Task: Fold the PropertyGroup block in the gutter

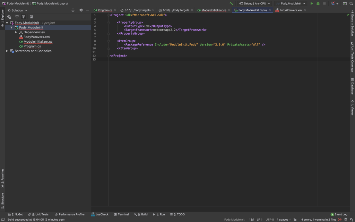Action: click(109, 23)
